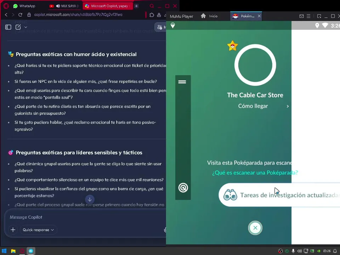Image resolution: width=340 pixels, height=255 pixels.
Task: Select text '¿Qué comportamiento silencioso en un equipo'
Action: [x=89, y=180]
